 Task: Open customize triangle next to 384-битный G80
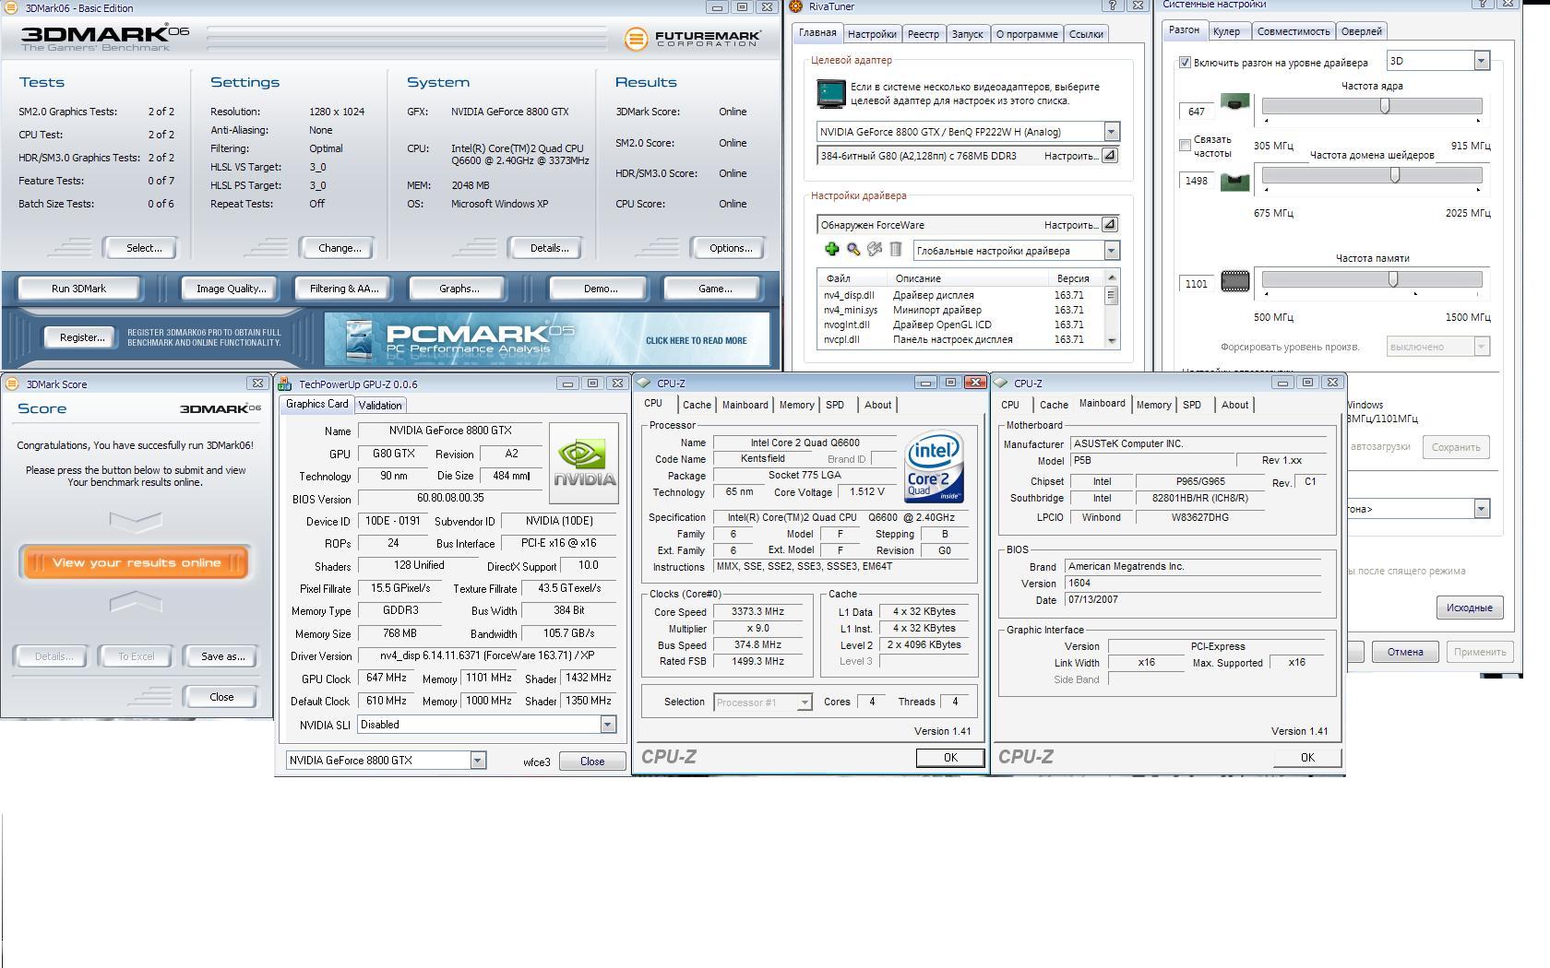pos(1110,156)
